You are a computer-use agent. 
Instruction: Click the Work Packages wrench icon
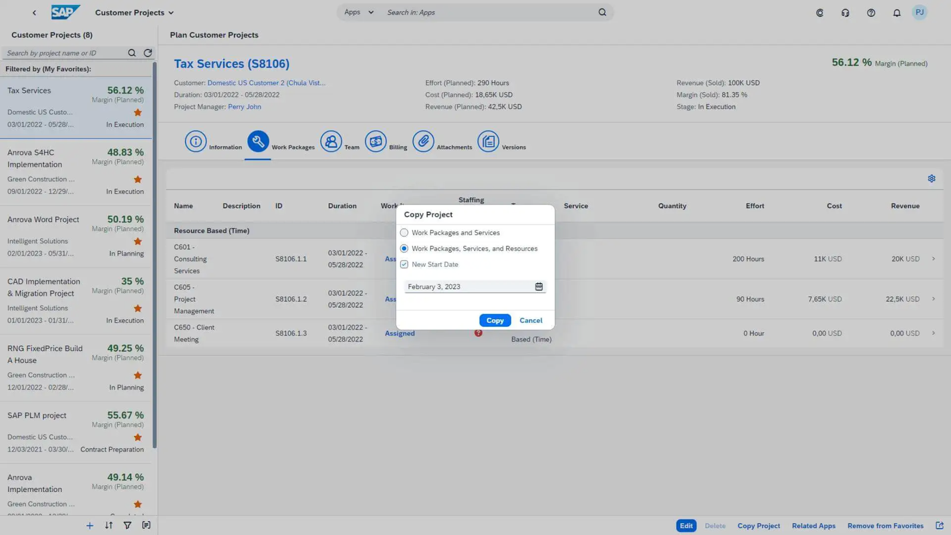coord(258,141)
